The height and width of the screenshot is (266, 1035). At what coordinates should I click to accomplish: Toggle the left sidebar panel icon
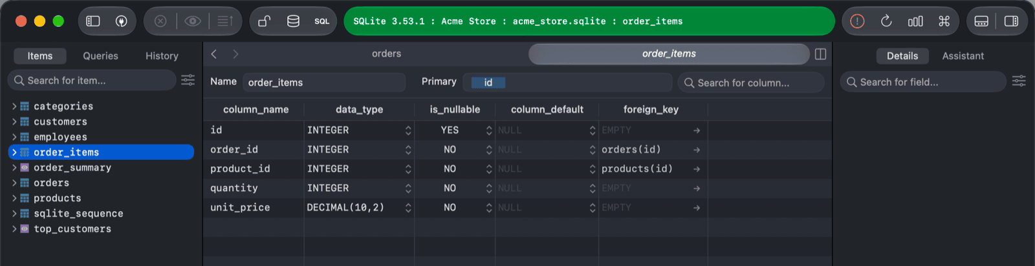[93, 21]
